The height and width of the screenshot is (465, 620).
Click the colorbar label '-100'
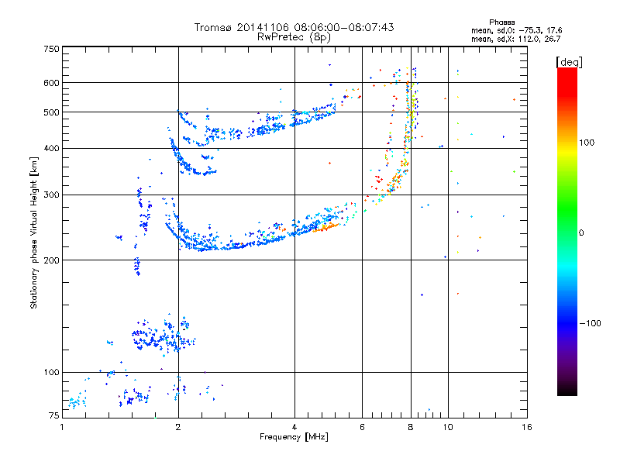(x=590, y=323)
